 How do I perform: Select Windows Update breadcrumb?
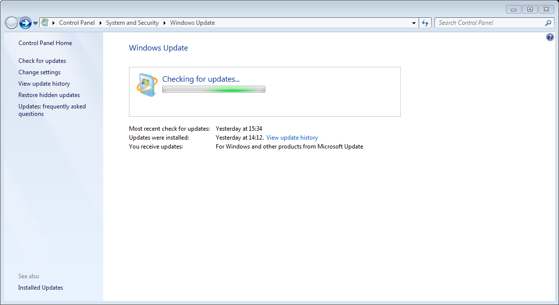click(x=192, y=23)
